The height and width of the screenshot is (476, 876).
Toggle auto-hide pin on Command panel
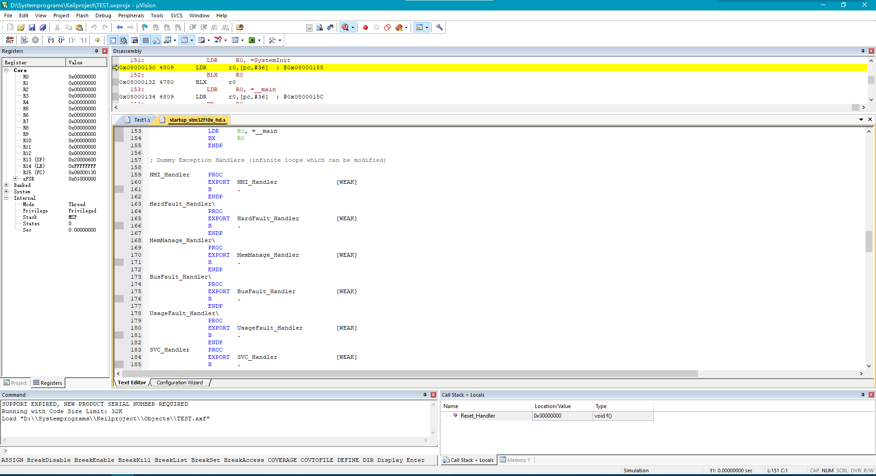click(425, 395)
